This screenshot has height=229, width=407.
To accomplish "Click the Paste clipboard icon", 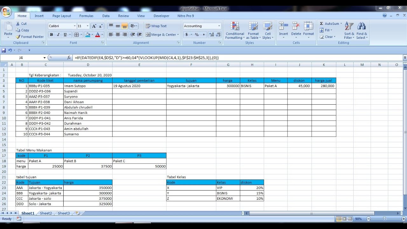I will click(x=8, y=27).
